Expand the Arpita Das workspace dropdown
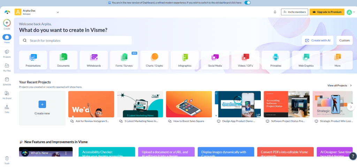357x167 pixels. pos(58,12)
